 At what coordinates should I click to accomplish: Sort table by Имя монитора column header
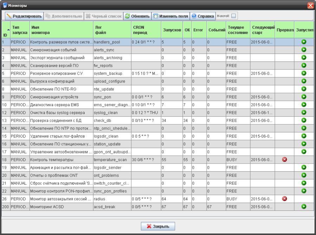point(61,30)
